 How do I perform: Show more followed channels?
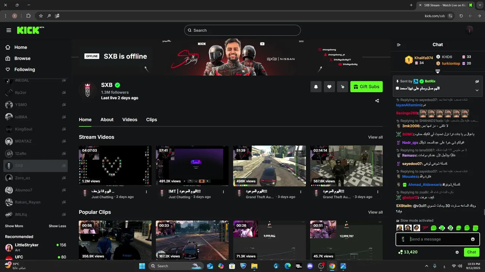(x=14, y=226)
